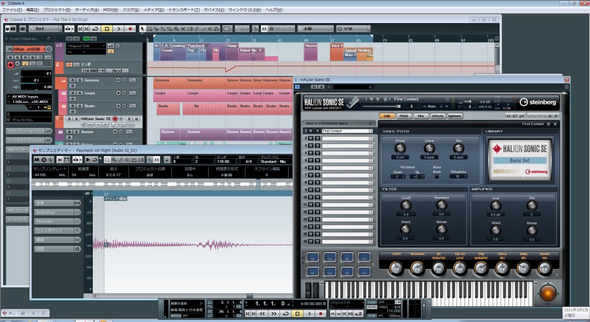590x322 pixels.
Task: Open dB scale dropdown in Sample Editor
Action: (x=88, y=194)
